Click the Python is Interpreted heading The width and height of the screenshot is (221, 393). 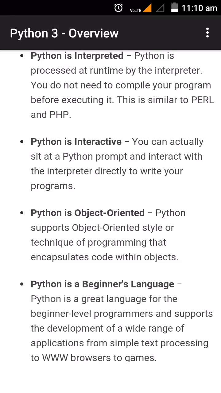(77, 56)
